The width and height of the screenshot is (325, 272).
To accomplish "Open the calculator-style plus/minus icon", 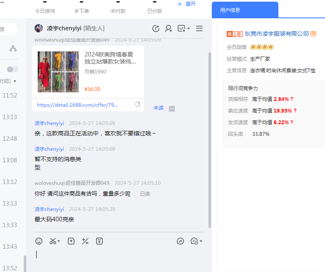I will click(85, 241).
